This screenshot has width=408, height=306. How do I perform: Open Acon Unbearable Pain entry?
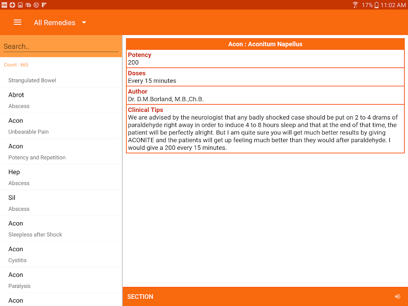pyautogui.click(x=61, y=126)
